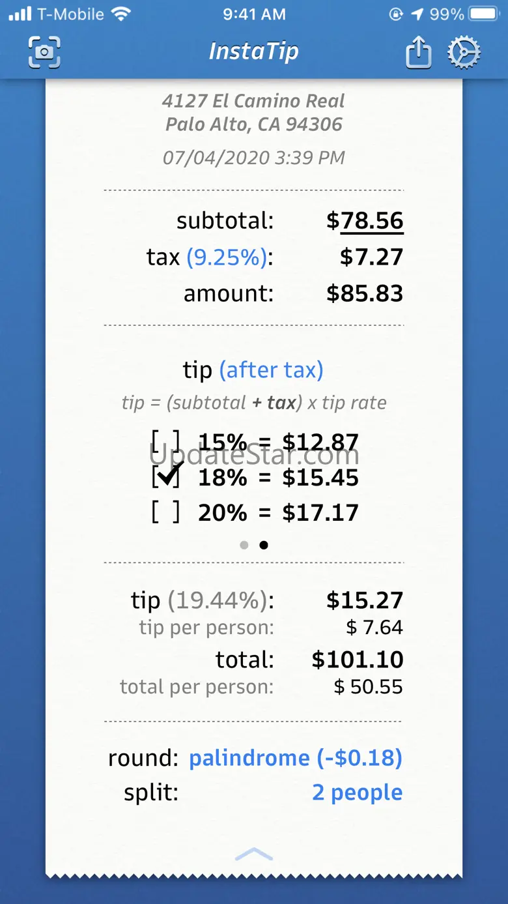Uncheck the 18% tip checkbox
508x904 pixels.
(x=165, y=476)
